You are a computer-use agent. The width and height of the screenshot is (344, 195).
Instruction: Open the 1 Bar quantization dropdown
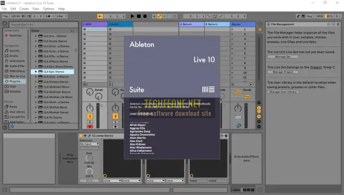click(62, 16)
